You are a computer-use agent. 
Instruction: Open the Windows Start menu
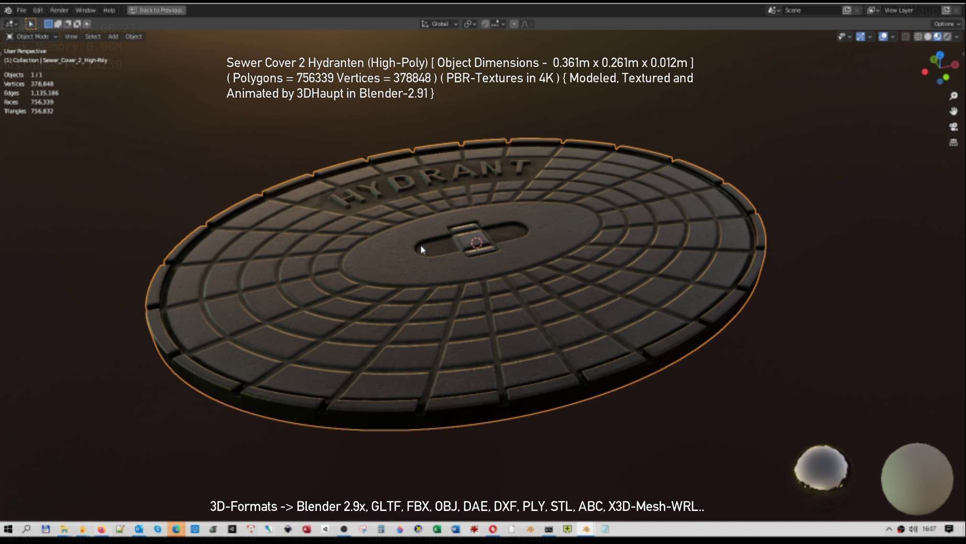pos(8,529)
